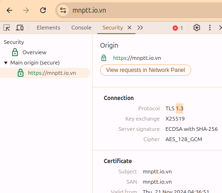Select the Security tab
This screenshot has width=222, height=193.
pos(113,28)
